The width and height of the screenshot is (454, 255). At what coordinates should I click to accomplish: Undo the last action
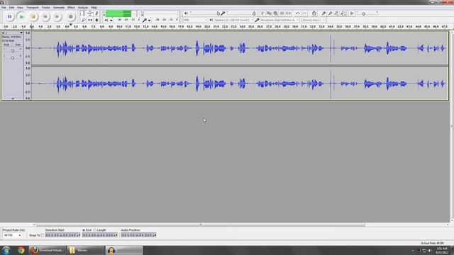tap(298, 13)
